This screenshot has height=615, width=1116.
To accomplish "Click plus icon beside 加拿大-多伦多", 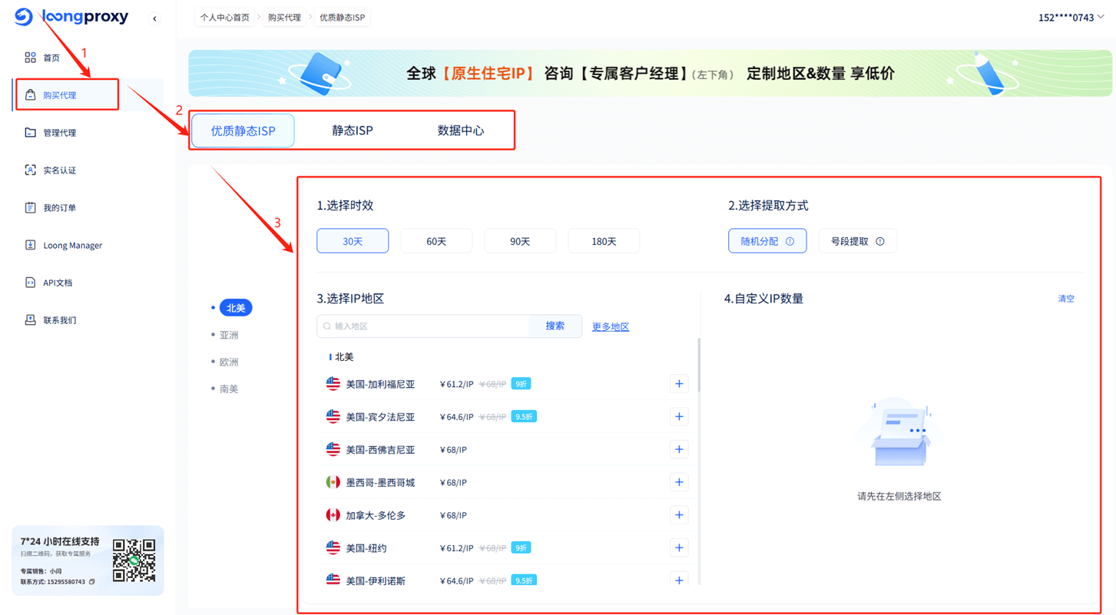I will (x=679, y=515).
